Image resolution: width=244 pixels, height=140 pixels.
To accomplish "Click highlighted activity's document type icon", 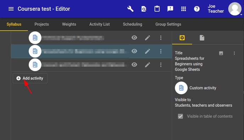I will click(x=35, y=51).
